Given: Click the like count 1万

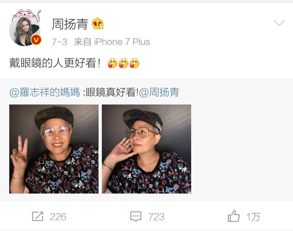Looking at the screenshot, I should click(254, 217).
